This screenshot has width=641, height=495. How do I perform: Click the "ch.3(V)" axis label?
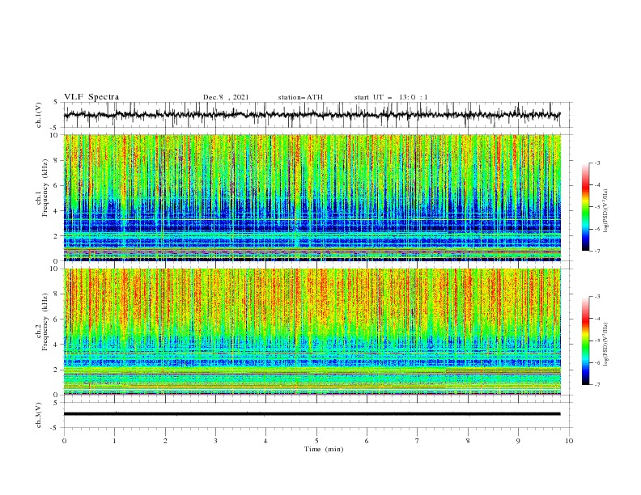pos(39,415)
